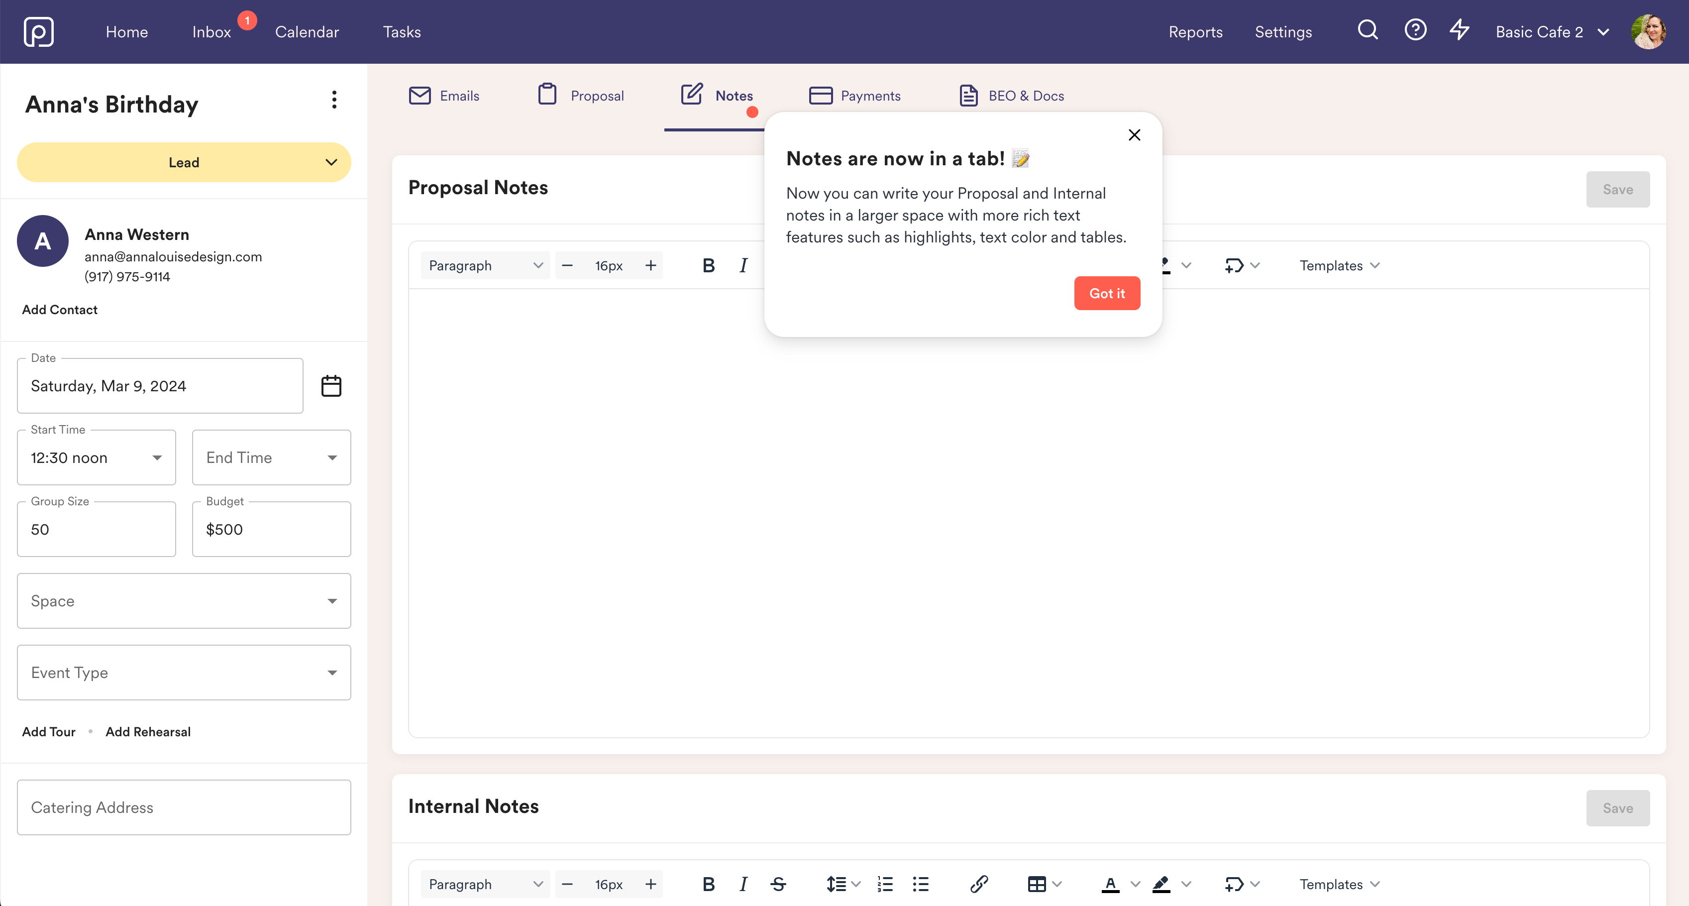Open three-dot menu next to Anna's Birthday

click(334, 100)
